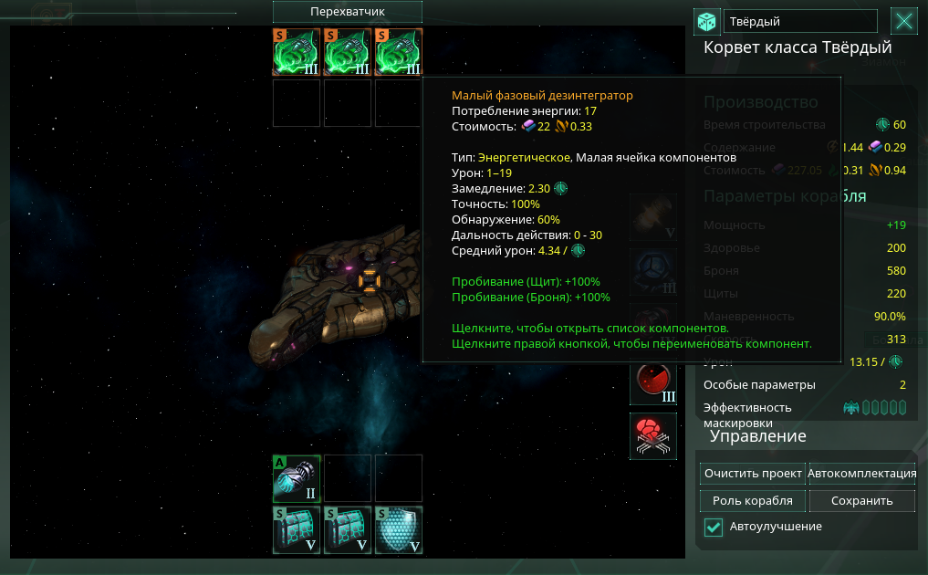Select the second small disruptor weapon slot
The height and width of the screenshot is (575, 928).
pyautogui.click(x=348, y=52)
